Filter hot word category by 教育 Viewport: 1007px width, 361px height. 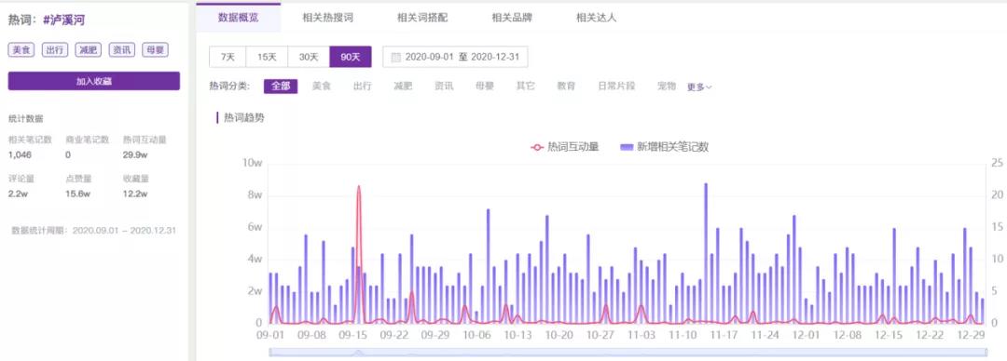coord(566,86)
